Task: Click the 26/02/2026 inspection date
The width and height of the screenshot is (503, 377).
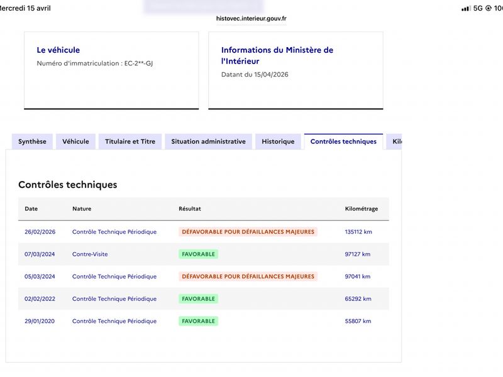Action: click(40, 232)
